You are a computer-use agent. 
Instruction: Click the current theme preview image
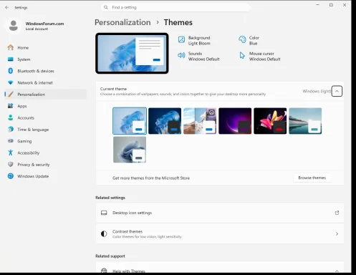[x=132, y=53]
